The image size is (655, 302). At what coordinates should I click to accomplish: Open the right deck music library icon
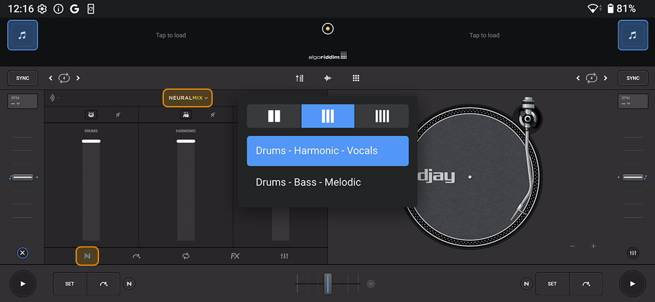point(633,35)
